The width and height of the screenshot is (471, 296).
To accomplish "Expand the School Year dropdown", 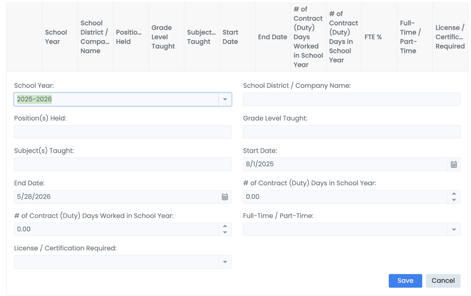I will point(225,99).
